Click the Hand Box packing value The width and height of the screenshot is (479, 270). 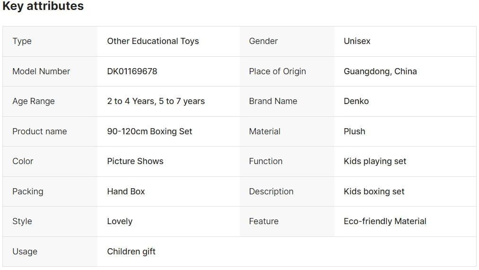pyautogui.click(x=126, y=192)
